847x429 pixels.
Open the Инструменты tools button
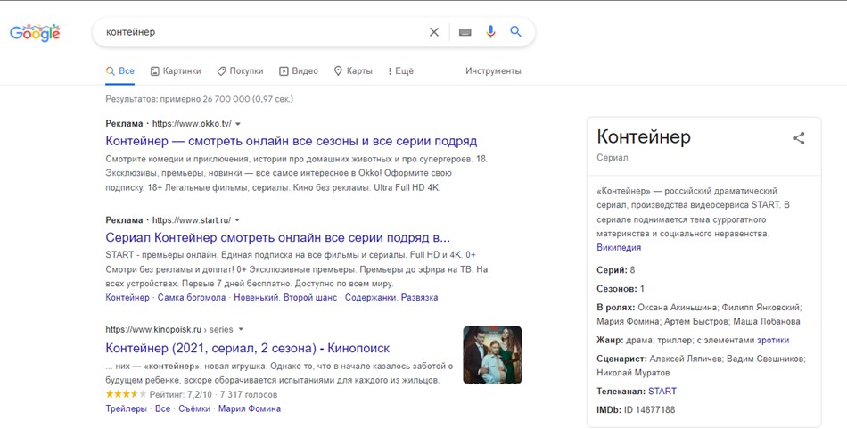tap(493, 70)
